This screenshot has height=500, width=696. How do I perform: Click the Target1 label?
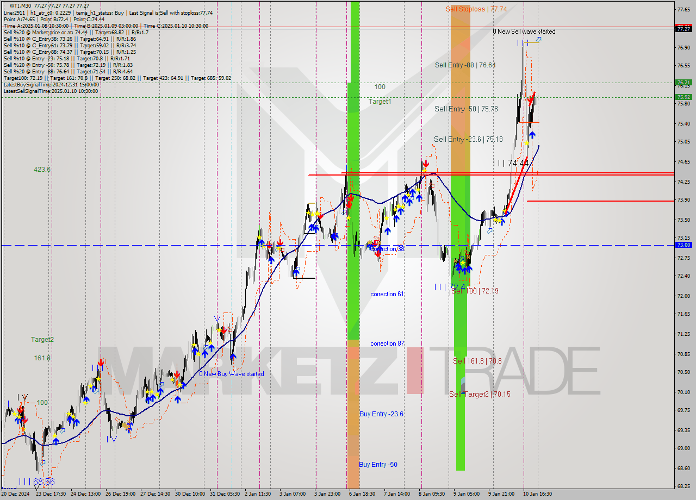380,102
